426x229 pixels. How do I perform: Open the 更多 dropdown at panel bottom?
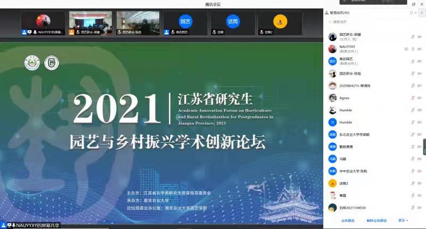pos(403,220)
